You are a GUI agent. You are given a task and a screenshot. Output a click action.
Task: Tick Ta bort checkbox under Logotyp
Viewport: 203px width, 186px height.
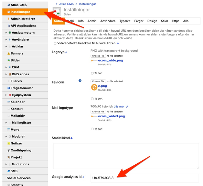click(x=92, y=73)
